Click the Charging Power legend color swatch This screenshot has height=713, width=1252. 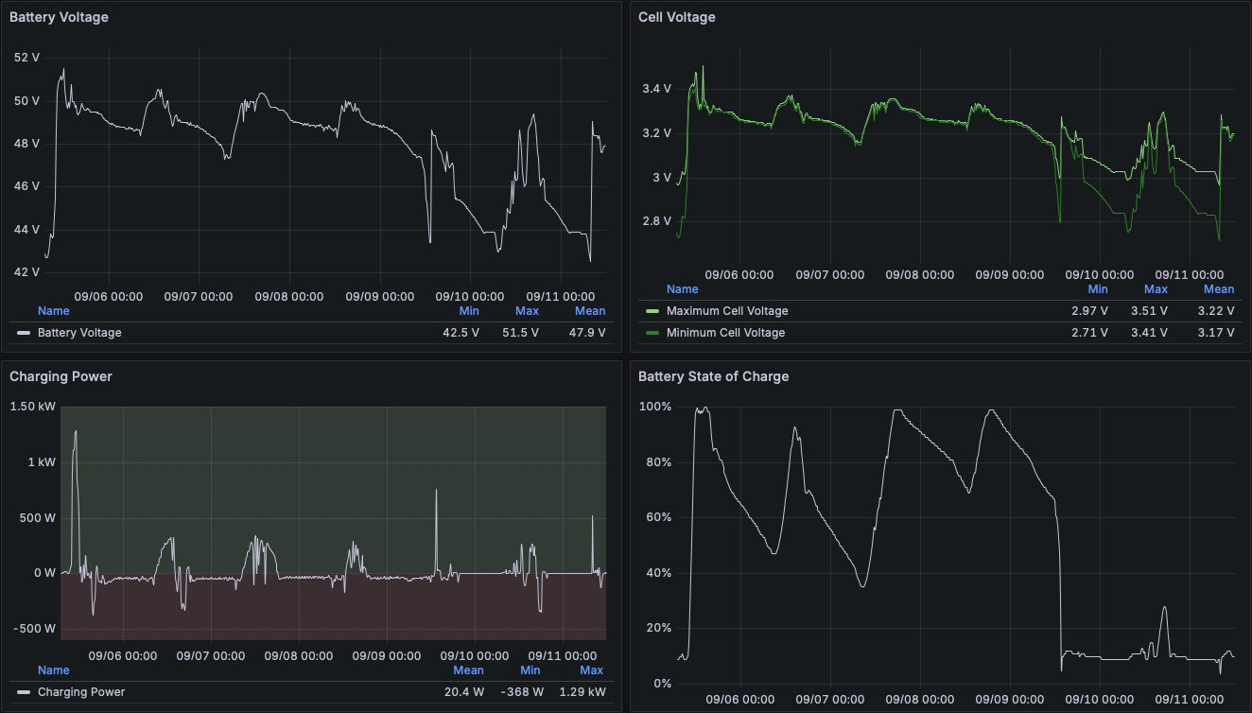(24, 692)
